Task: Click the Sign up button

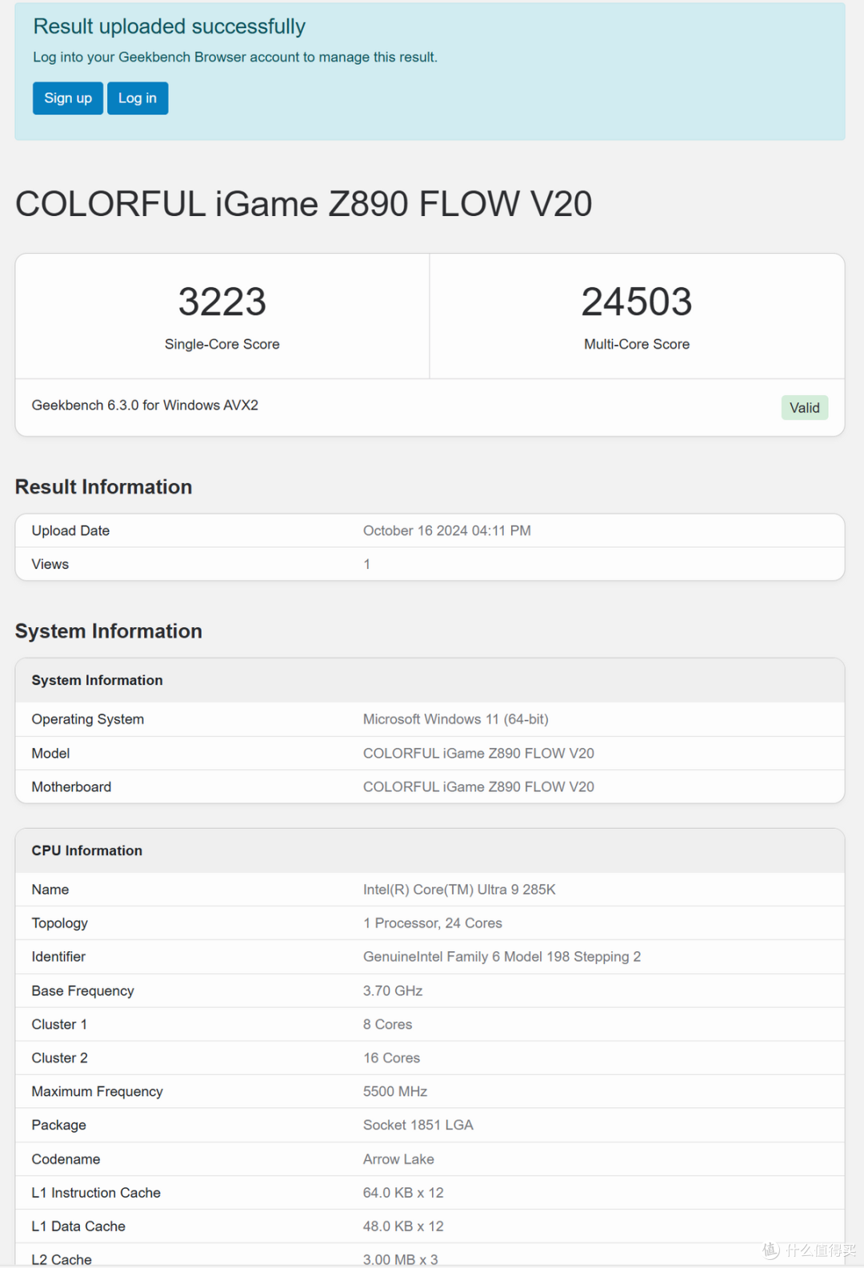Action: click(x=68, y=98)
